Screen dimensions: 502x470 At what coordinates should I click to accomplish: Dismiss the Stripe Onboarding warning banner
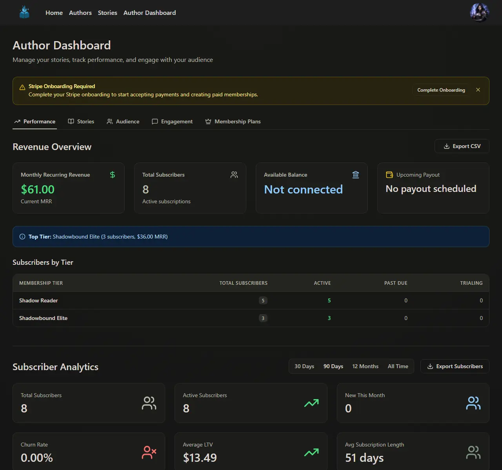pos(478,90)
